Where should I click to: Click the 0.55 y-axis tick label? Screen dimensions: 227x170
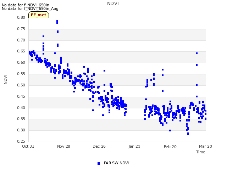21,74
